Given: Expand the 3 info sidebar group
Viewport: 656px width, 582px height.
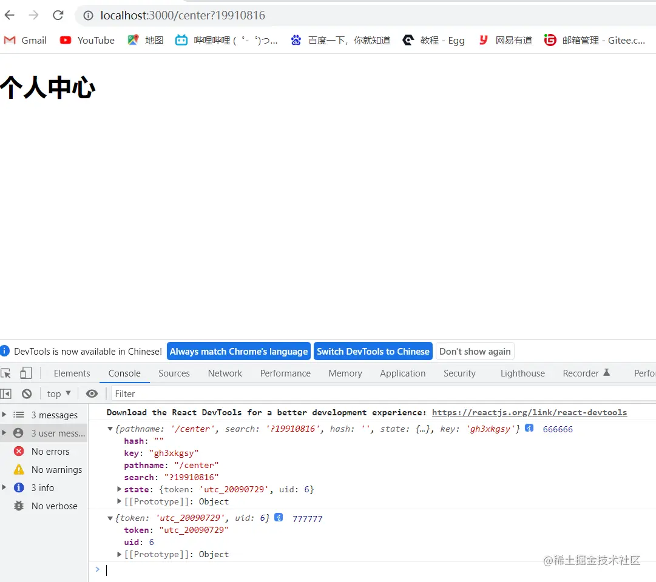Looking at the screenshot, I should [4, 487].
